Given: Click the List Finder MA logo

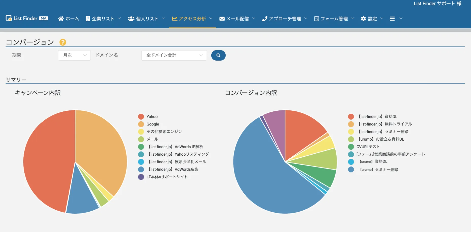Looking at the screenshot, I should (x=27, y=18).
